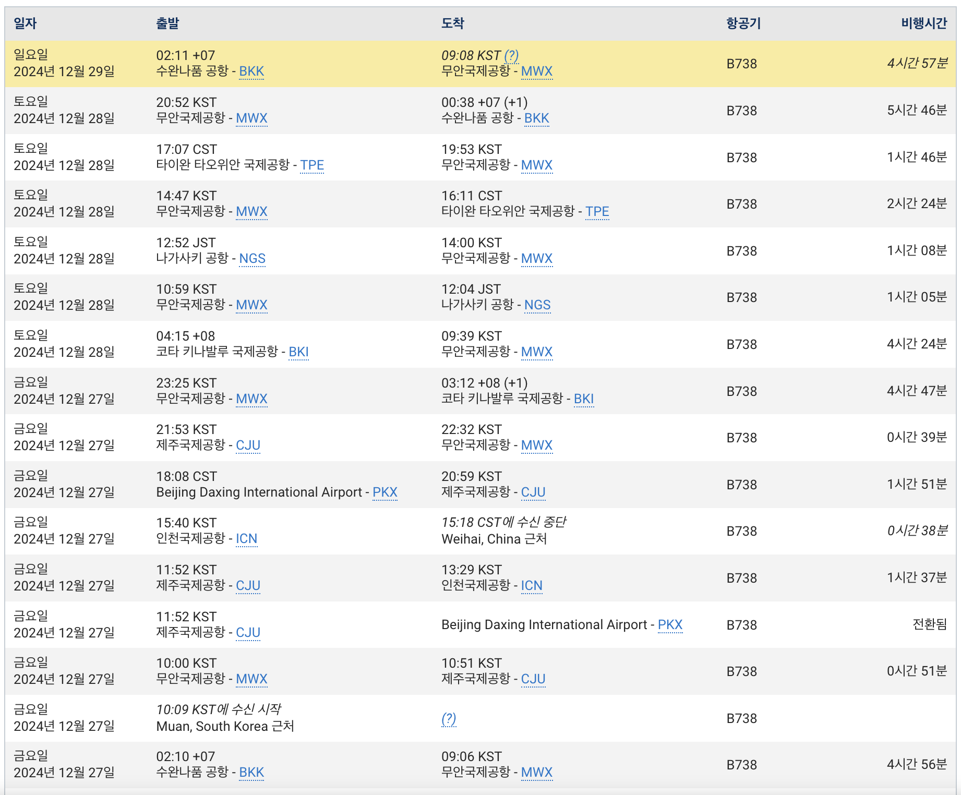This screenshot has width=961, height=795.
Task: Select the 2시간 24분 duration
Action: coord(917,204)
